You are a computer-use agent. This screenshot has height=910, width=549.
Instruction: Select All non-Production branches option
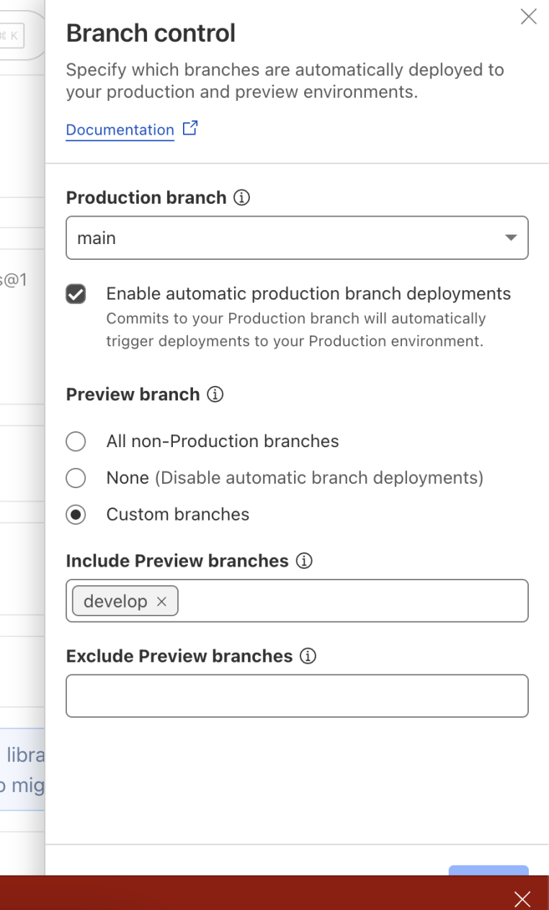coord(76,441)
